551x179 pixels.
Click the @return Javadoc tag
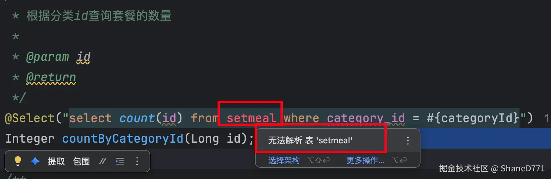51,77
